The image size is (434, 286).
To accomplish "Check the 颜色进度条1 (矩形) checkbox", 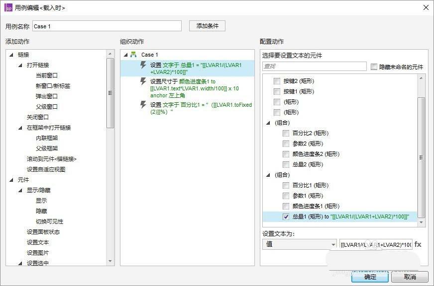I will click(287, 206).
